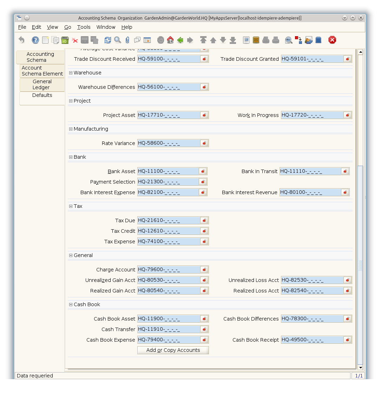Collapse the Bank section
Image resolution: width=380 pixels, height=395 pixels.
(x=71, y=157)
